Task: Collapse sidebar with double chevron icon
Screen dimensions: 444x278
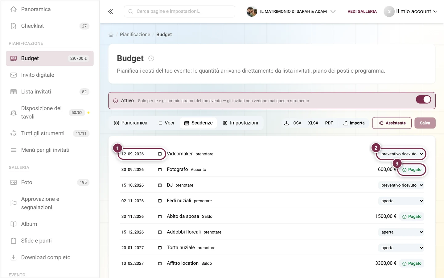Action: point(111,12)
